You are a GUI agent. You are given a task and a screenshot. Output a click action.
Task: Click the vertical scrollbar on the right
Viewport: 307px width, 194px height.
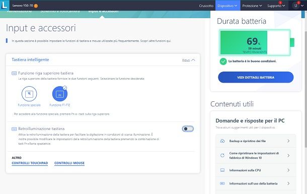305,89
